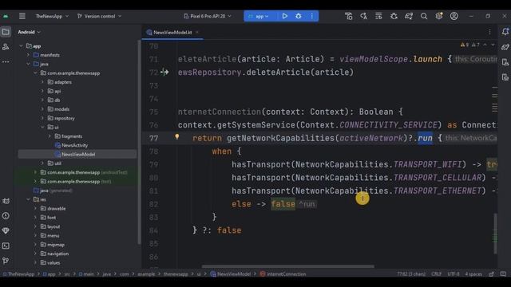Image resolution: width=511 pixels, height=287 pixels.
Task: Open the Android Studio logo icon
Action: [x=6, y=16]
